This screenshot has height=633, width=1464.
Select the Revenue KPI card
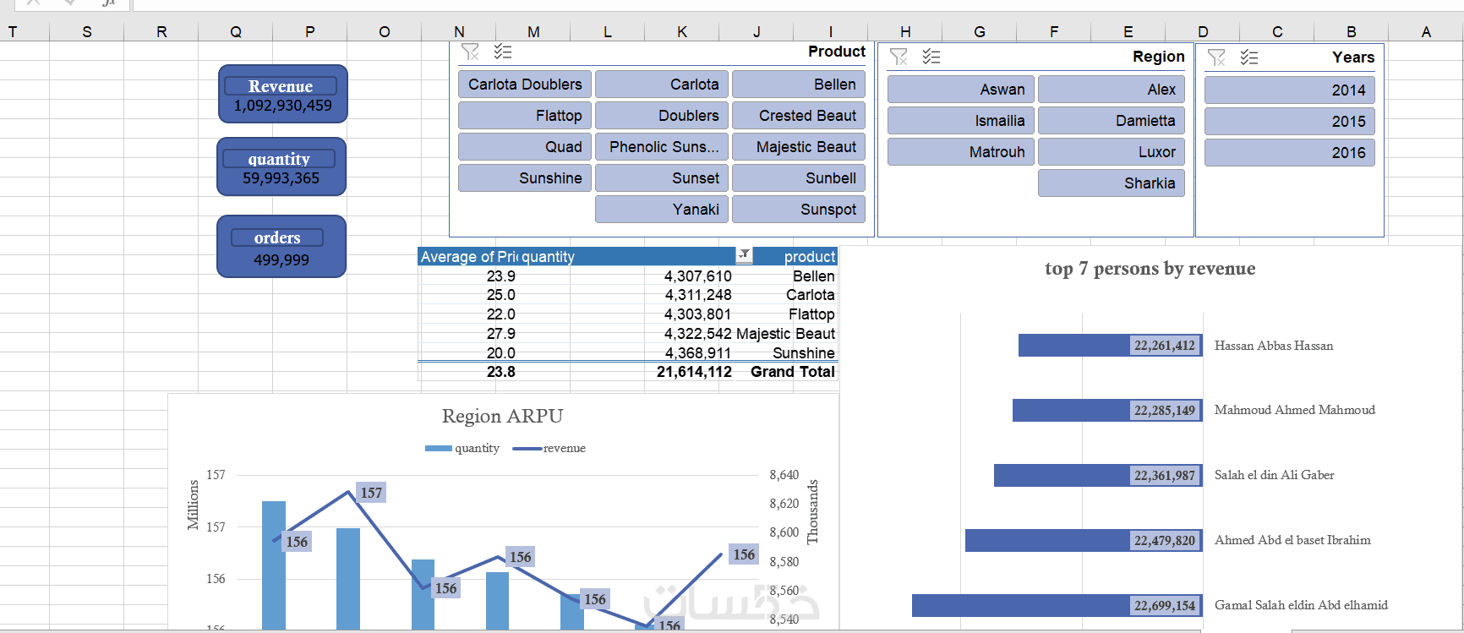tap(282, 94)
